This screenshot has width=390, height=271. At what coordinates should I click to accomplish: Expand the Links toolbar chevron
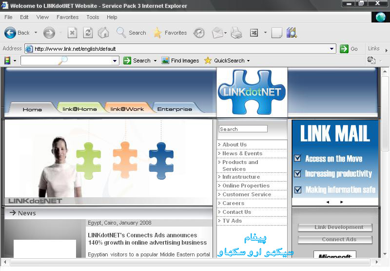(x=386, y=50)
